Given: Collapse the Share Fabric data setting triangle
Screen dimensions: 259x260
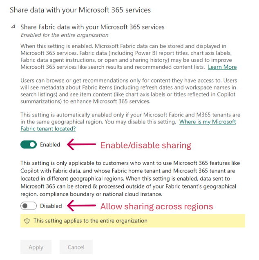Looking at the screenshot, I should point(13,27).
